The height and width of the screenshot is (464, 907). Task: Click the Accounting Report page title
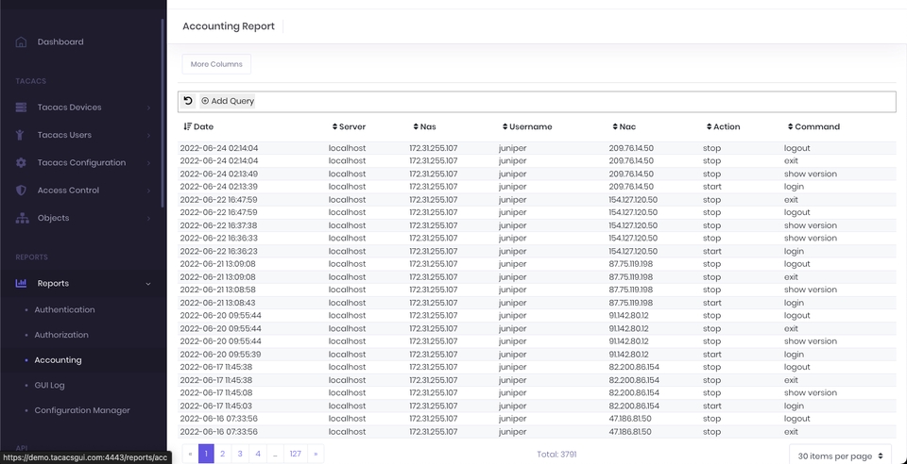pyautogui.click(x=229, y=26)
